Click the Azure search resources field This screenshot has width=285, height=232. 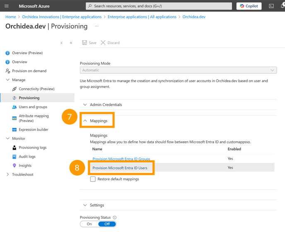[x=159, y=6]
